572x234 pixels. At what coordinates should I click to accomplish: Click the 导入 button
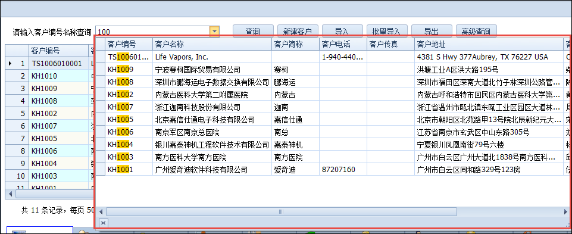click(342, 31)
